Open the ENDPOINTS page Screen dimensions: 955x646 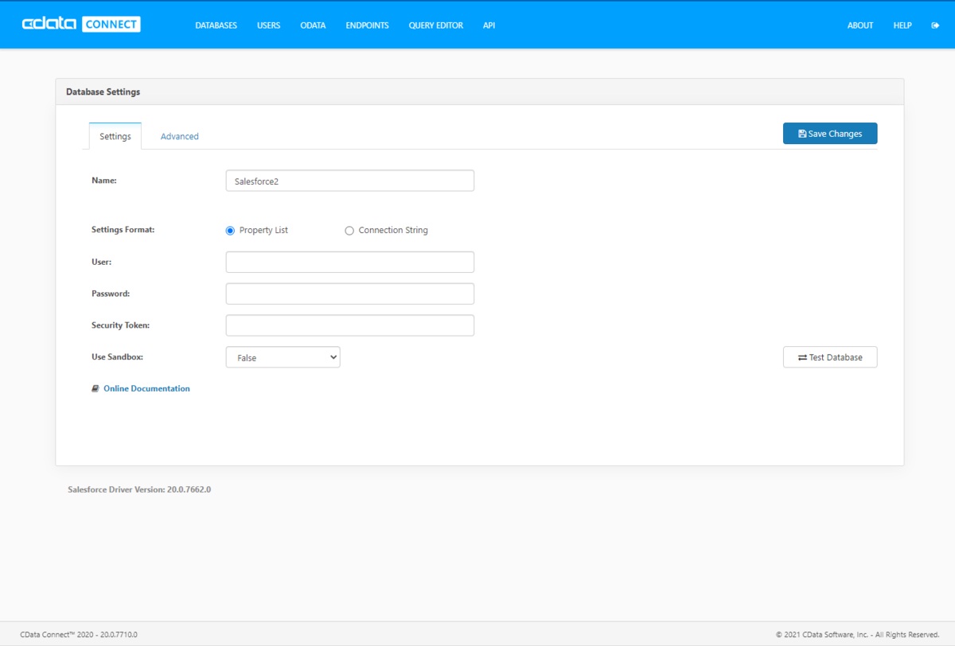click(x=367, y=25)
